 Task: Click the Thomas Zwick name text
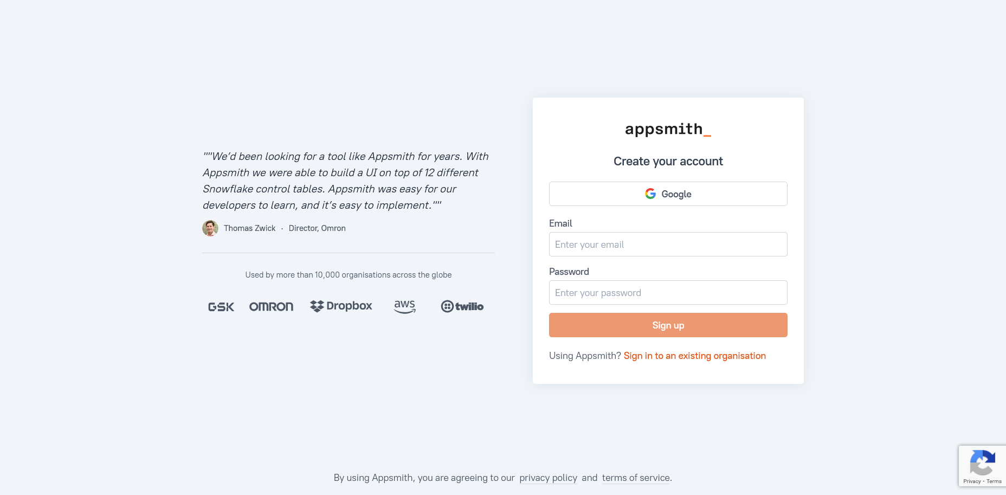point(249,228)
